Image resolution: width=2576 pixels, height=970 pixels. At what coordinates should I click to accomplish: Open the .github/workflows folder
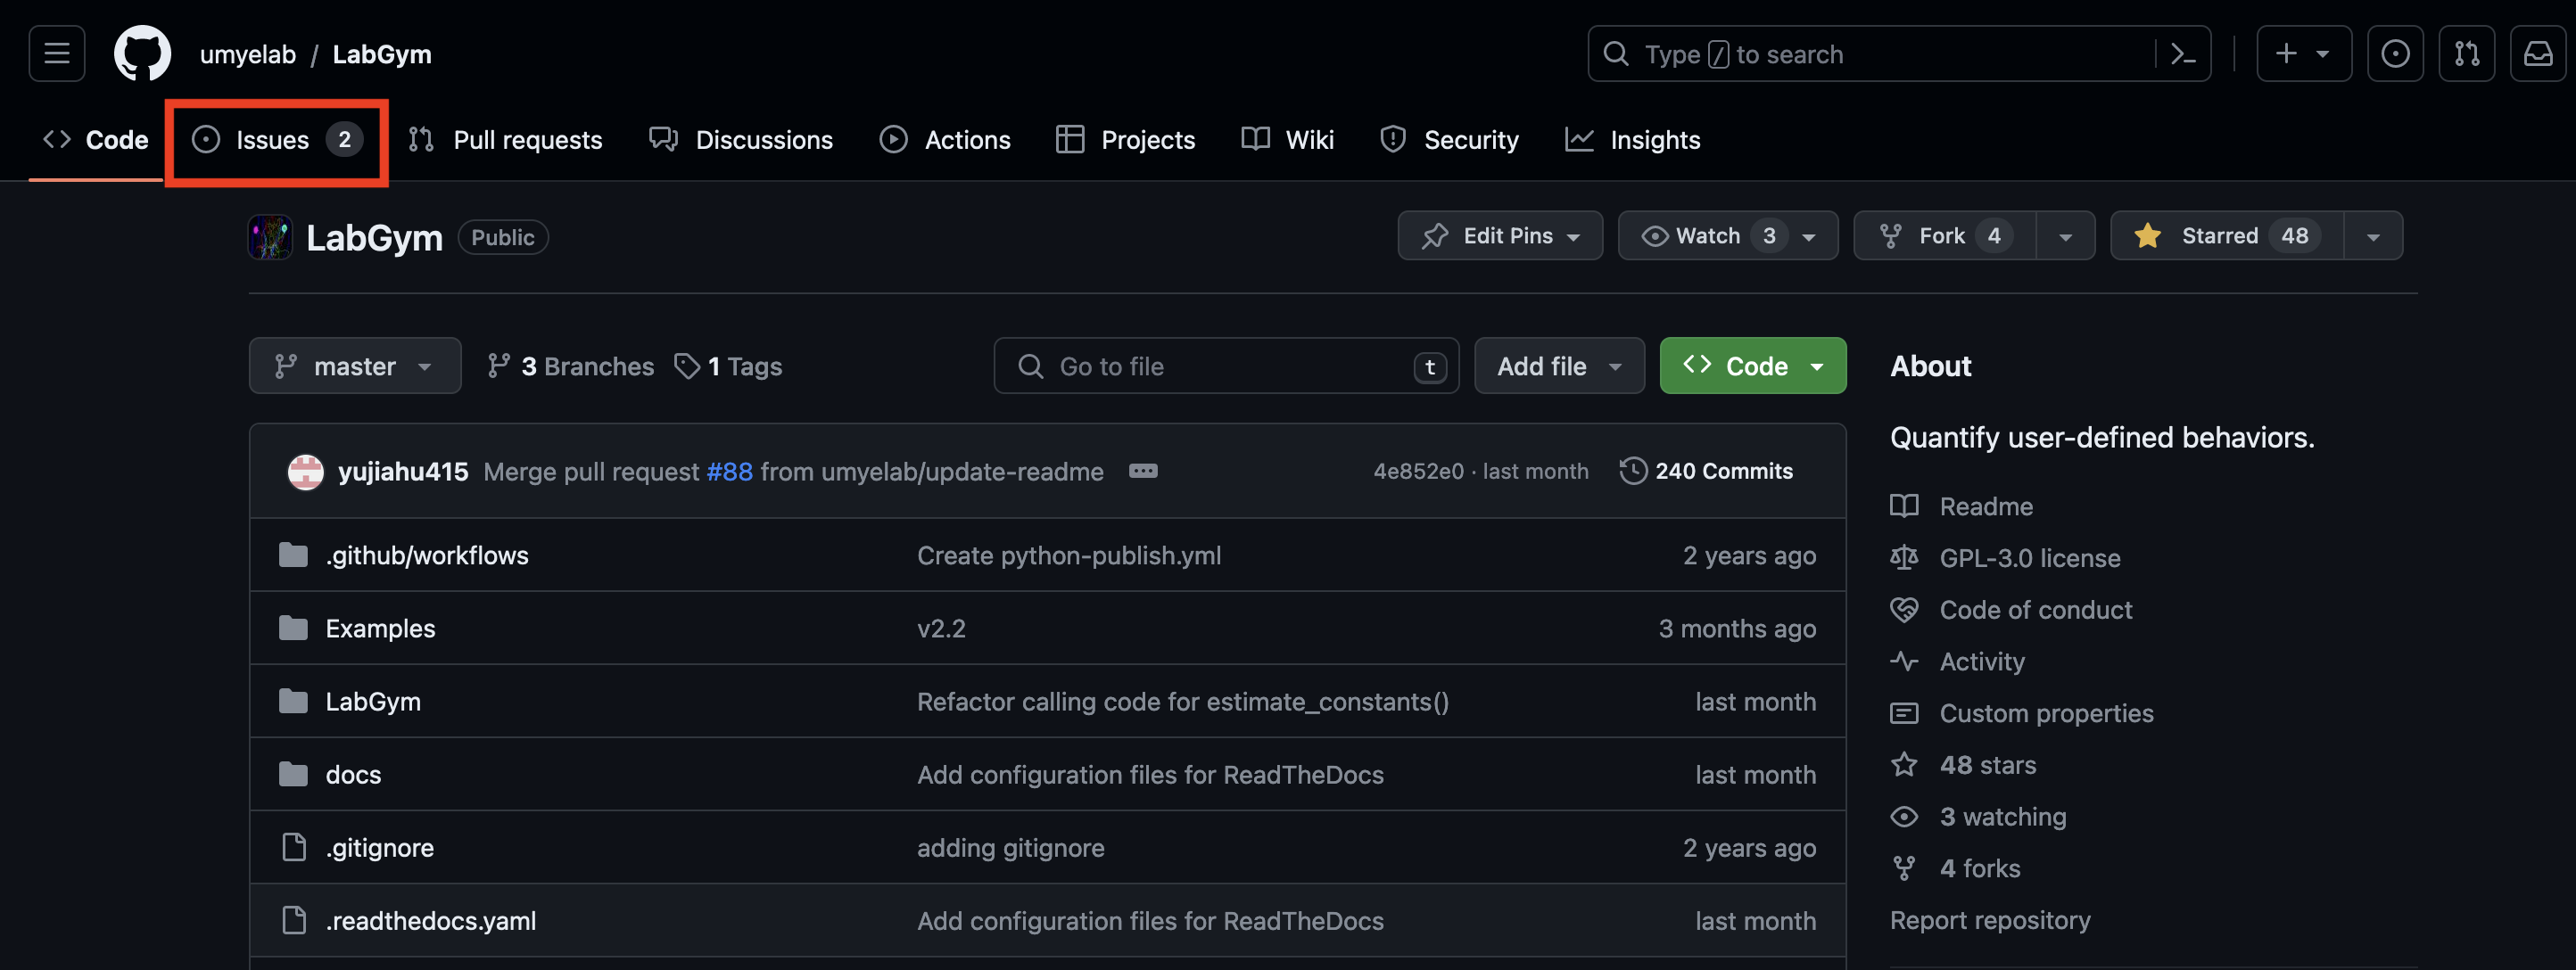(427, 555)
